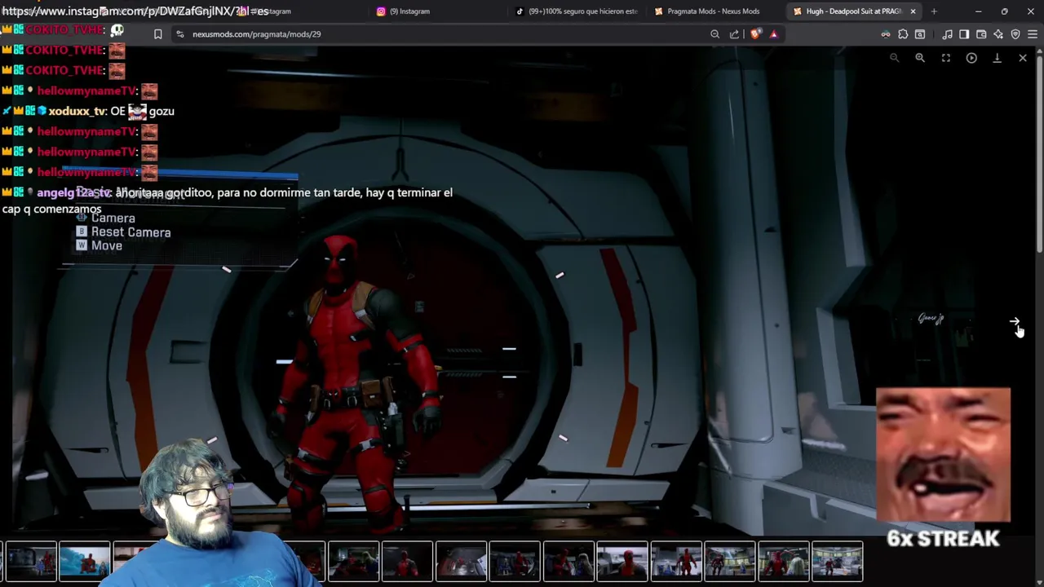Select the last thumbnail in the strip
This screenshot has width=1044, height=587.
838,562
